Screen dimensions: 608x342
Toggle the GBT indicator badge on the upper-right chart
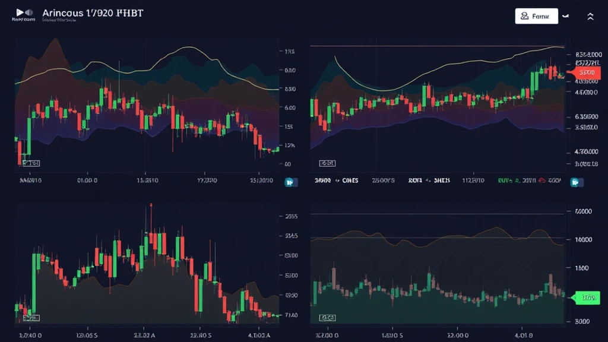[327, 162]
